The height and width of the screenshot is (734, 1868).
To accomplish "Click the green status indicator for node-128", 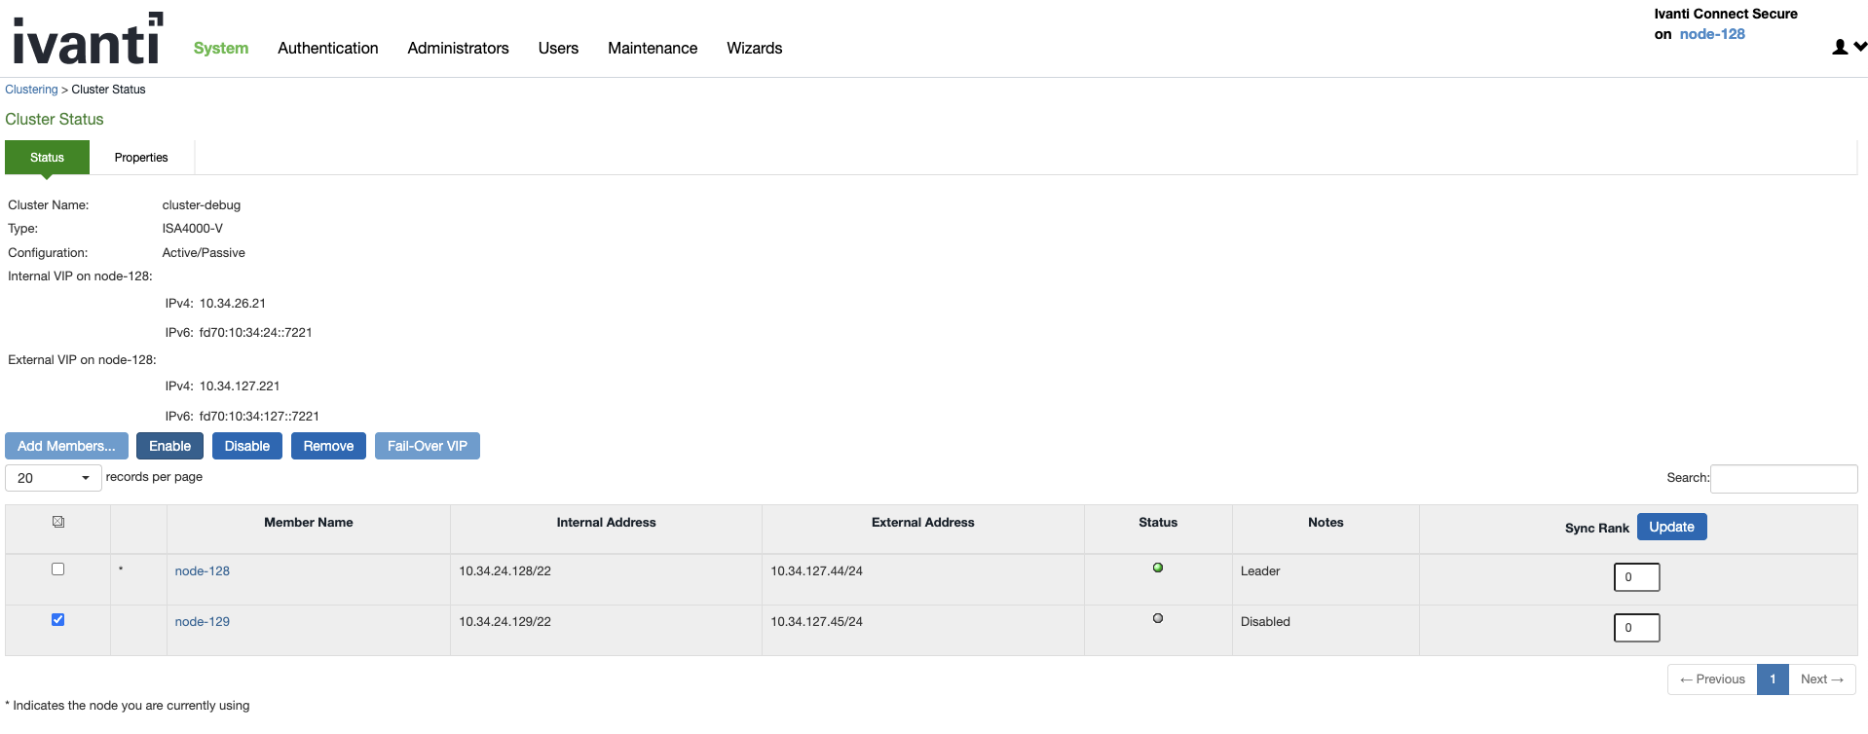I will click(1157, 568).
